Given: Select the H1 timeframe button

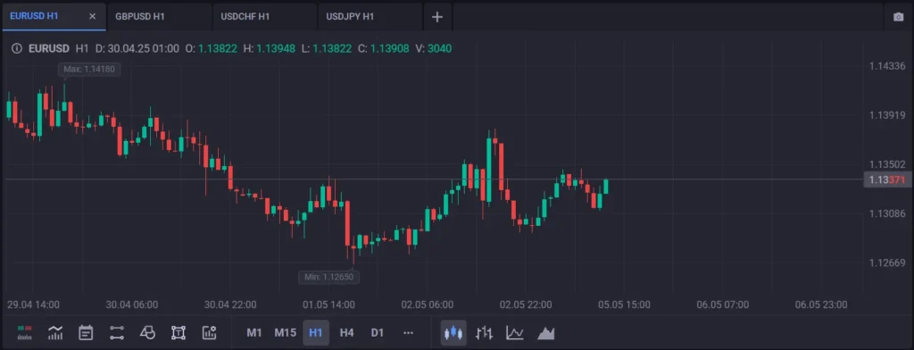Looking at the screenshot, I should tap(316, 333).
